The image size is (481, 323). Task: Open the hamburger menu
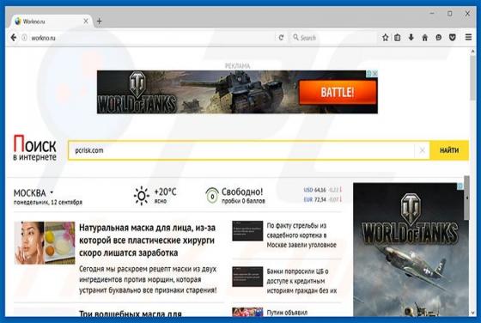pos(468,37)
